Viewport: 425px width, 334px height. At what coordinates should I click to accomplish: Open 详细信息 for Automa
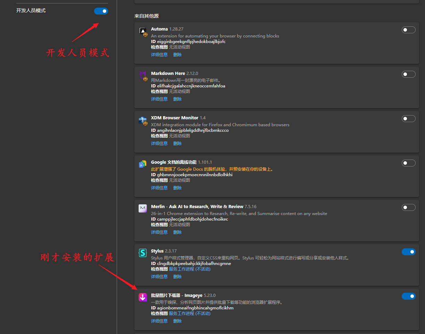coord(159,55)
